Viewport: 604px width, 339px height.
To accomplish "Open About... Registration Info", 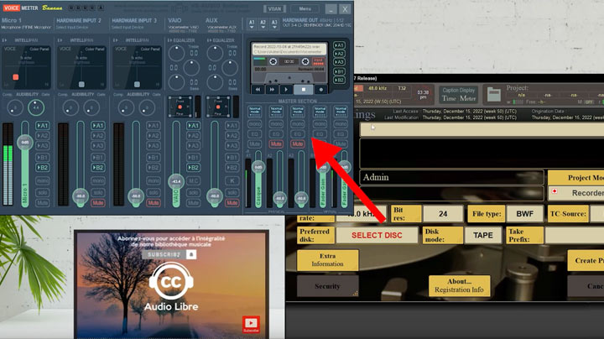I will 459,285.
